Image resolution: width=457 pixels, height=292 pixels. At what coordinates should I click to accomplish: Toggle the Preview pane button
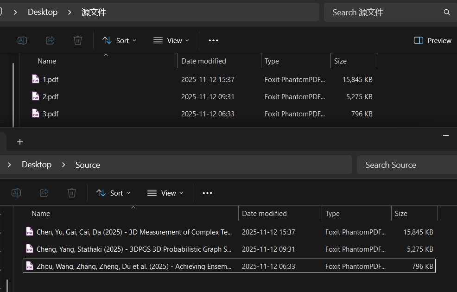point(432,40)
